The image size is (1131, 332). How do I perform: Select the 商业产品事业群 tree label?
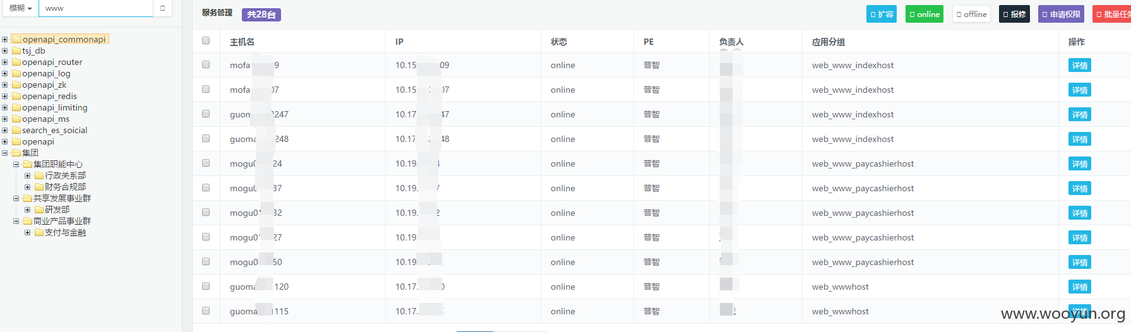[x=62, y=221]
